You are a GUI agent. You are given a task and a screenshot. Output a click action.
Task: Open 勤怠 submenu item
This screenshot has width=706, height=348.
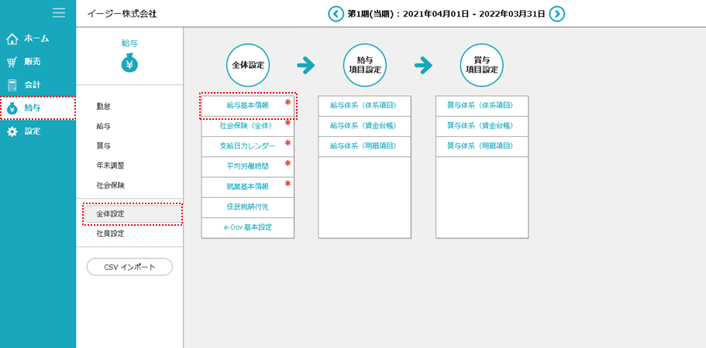tap(103, 106)
